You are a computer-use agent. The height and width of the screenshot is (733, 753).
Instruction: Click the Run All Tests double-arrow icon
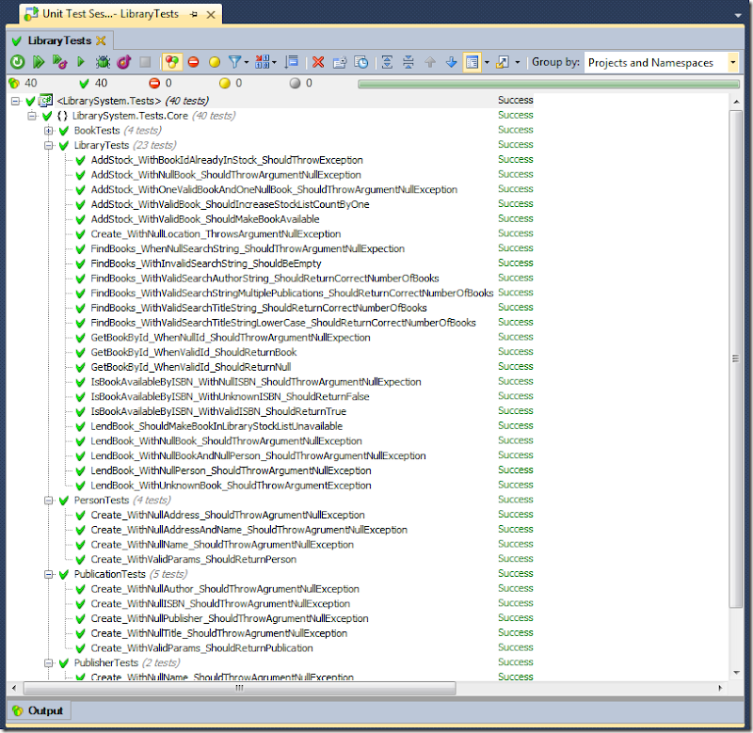coord(39,62)
